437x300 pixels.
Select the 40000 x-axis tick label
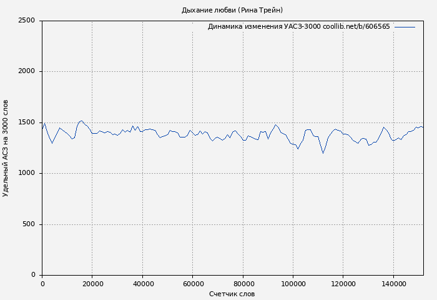click(142, 283)
